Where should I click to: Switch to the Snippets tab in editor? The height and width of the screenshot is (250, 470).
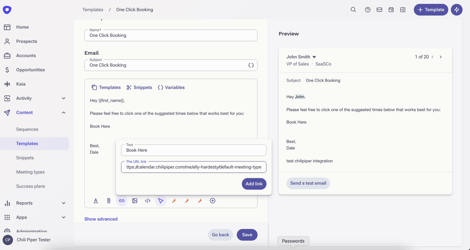(x=139, y=87)
